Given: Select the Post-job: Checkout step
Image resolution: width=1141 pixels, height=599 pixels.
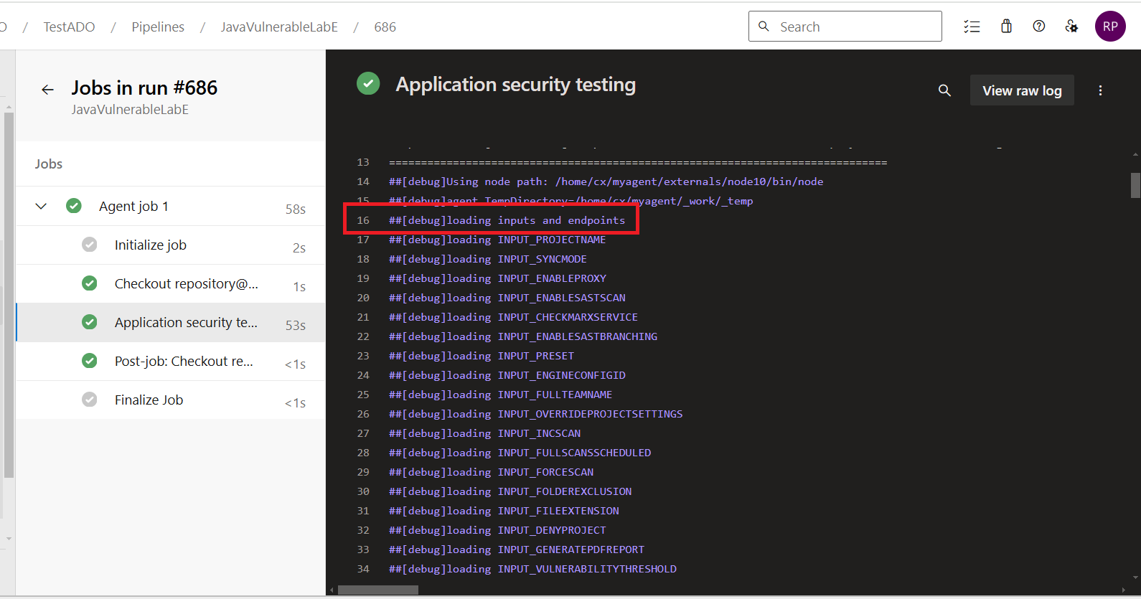Looking at the screenshot, I should (x=171, y=362).
